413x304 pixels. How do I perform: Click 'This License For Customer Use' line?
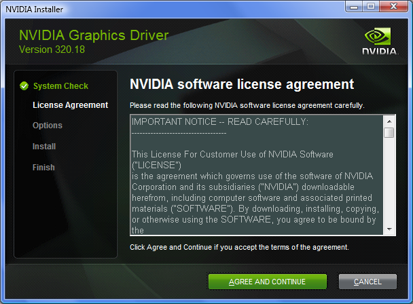[x=232, y=154]
